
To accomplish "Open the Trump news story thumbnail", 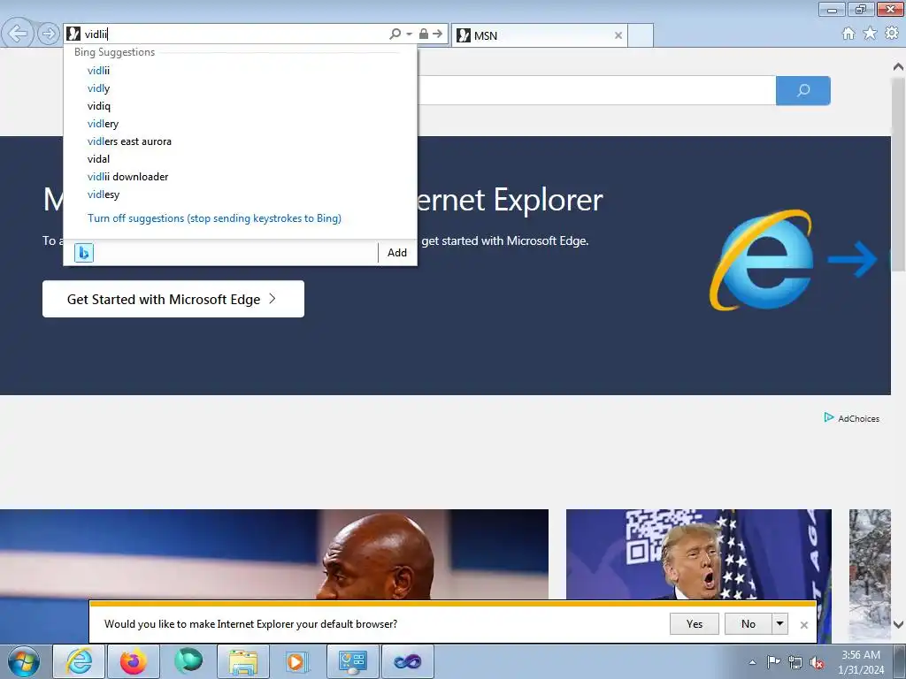I will pos(699,554).
